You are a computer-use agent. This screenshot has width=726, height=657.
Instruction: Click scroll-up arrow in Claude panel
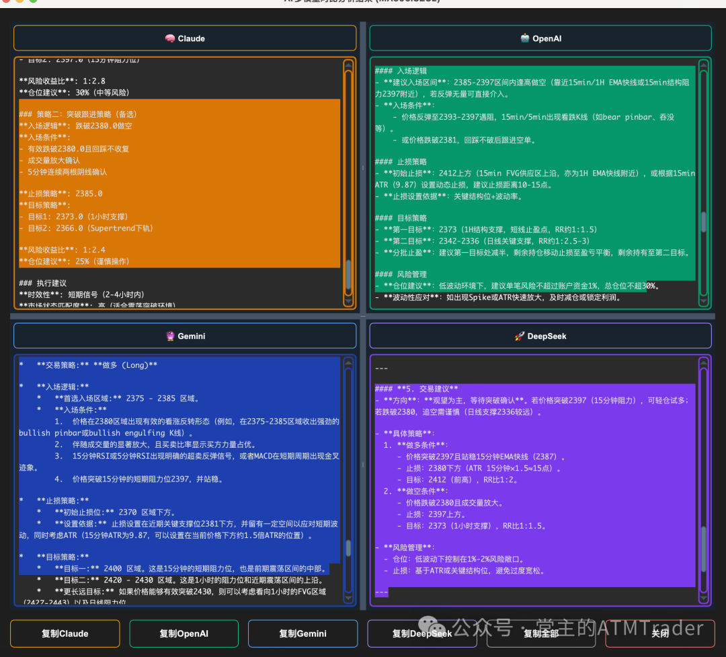point(348,65)
